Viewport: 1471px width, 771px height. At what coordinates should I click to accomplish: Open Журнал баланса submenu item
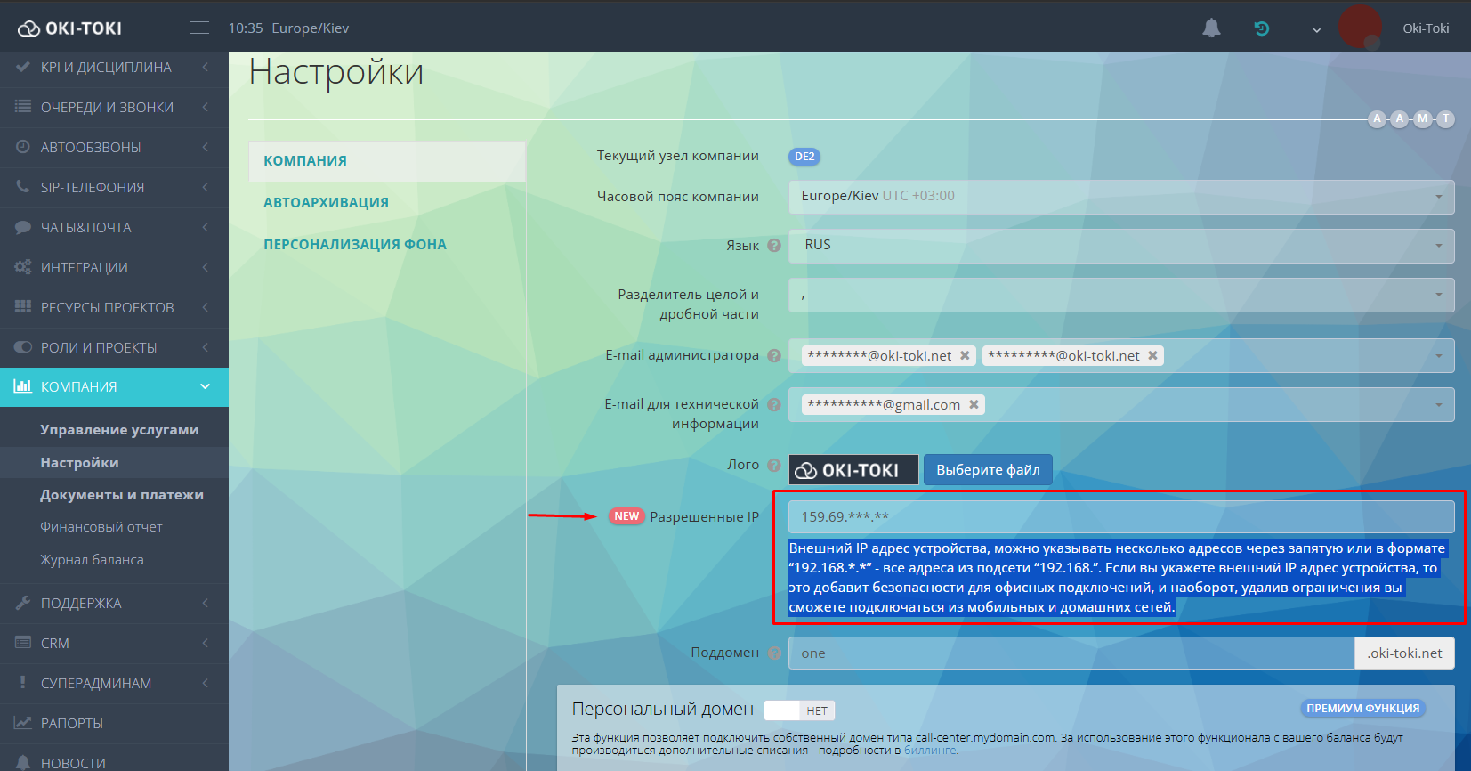[x=92, y=560]
